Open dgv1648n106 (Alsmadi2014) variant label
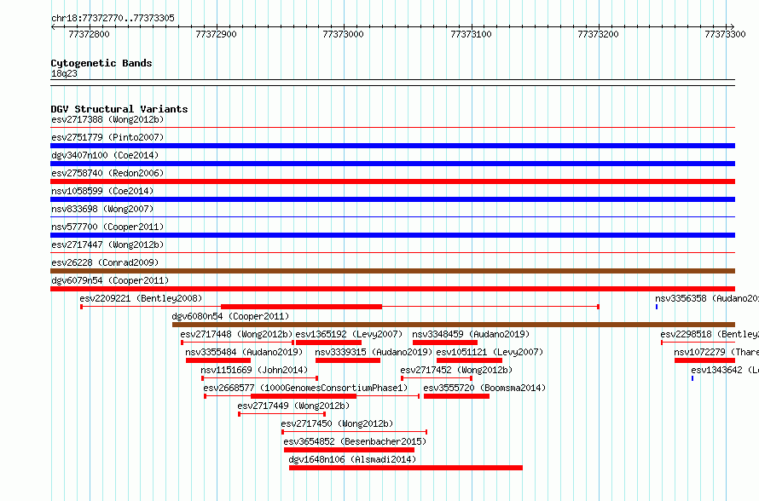This screenshot has width=759, height=501. pyautogui.click(x=352, y=459)
